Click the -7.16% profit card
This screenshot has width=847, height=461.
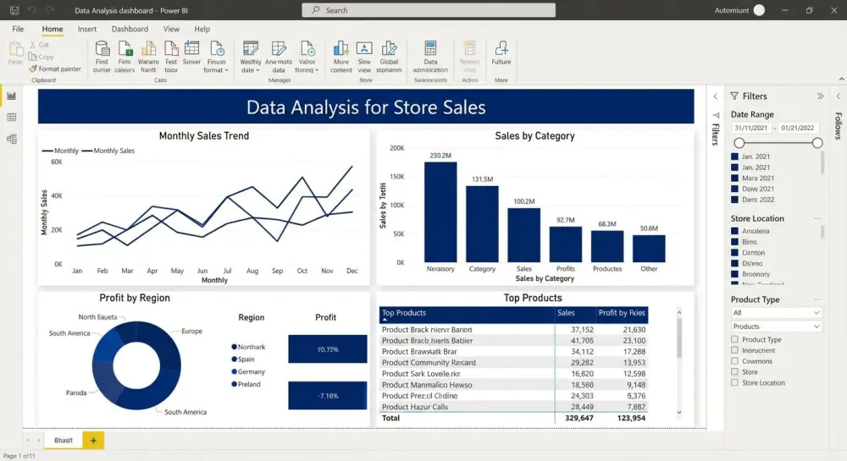(327, 395)
